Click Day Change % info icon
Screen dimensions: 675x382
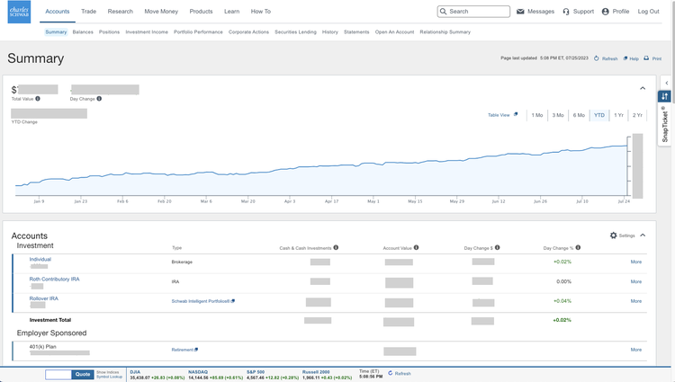578,247
